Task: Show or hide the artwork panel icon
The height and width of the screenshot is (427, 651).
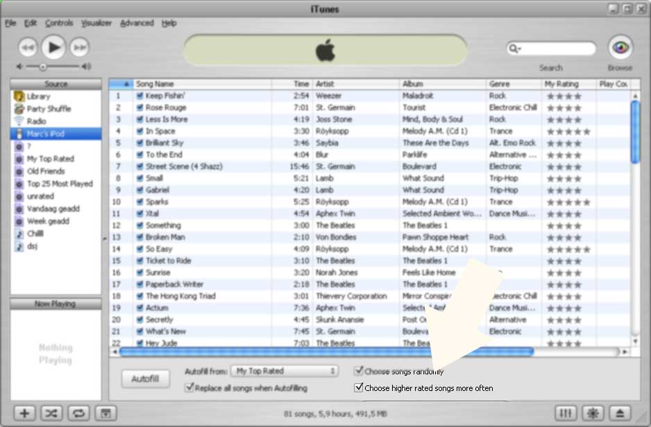Action: (x=106, y=413)
